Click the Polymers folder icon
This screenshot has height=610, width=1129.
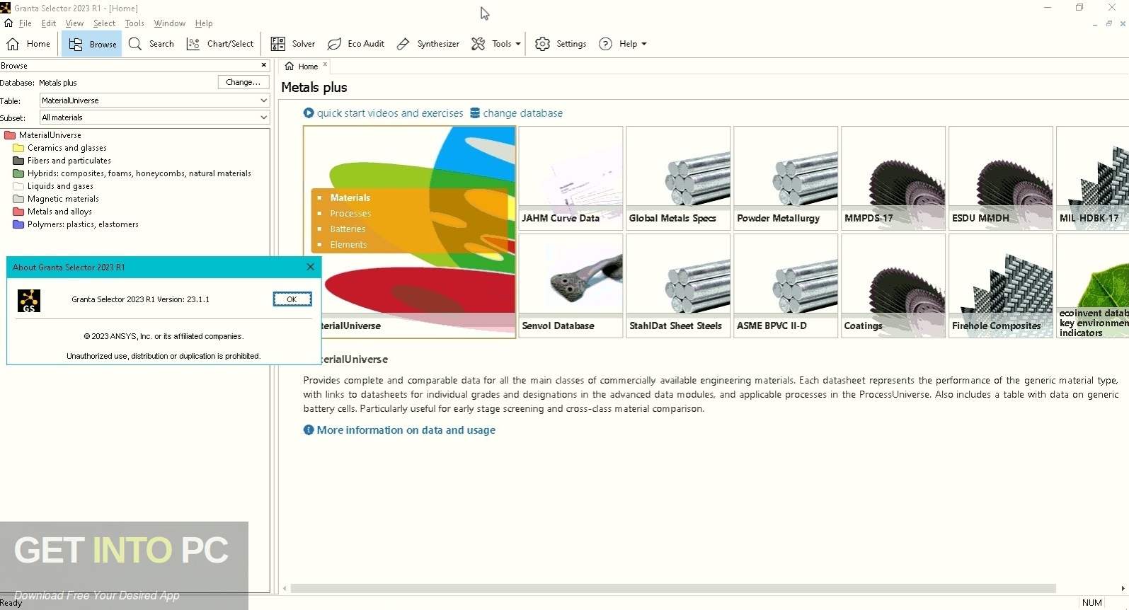pyautogui.click(x=18, y=224)
